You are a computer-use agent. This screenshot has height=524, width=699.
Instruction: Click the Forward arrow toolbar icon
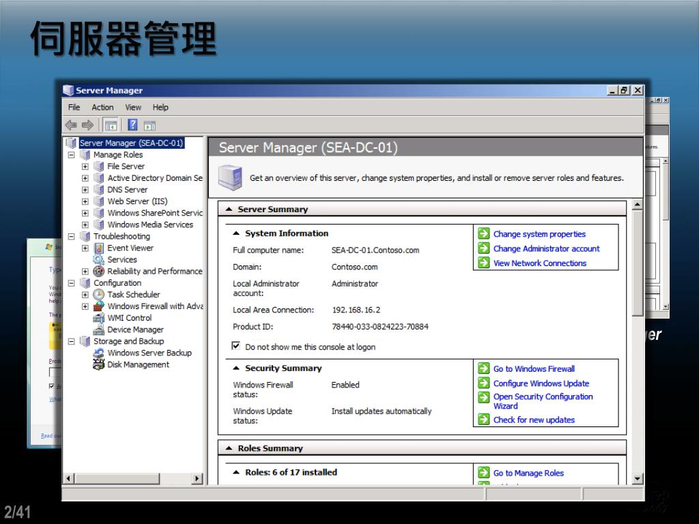pos(88,126)
